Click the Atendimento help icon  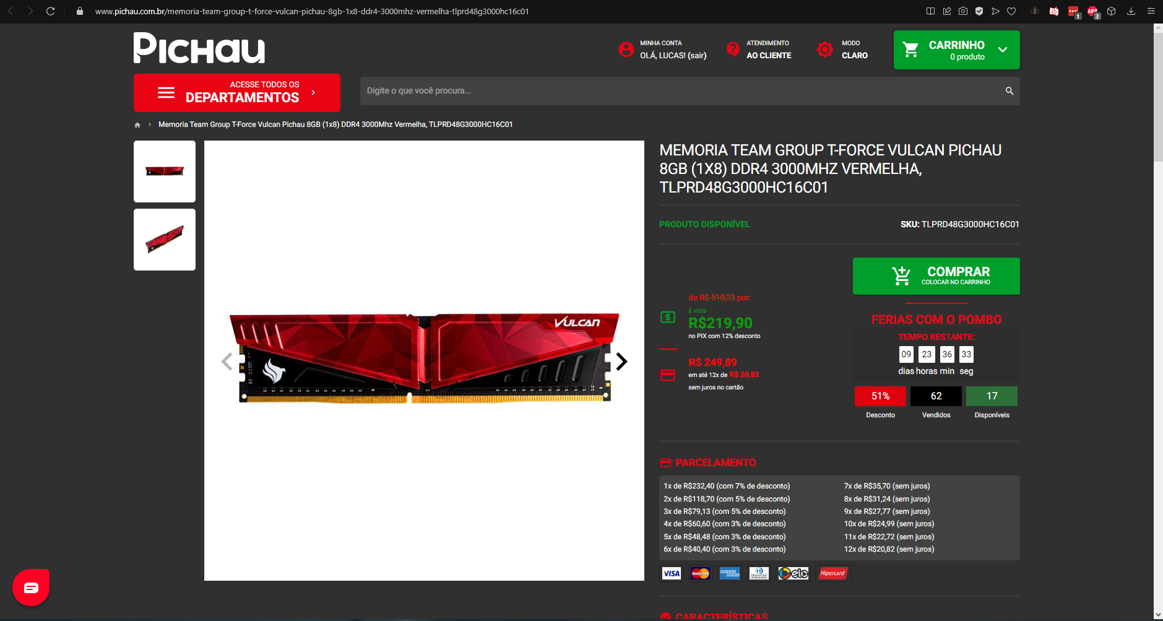733,50
